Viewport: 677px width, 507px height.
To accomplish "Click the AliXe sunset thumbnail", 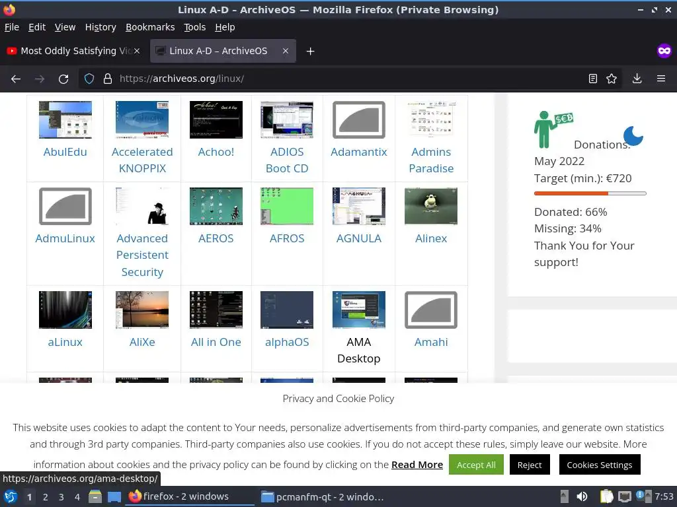I will tap(142, 310).
